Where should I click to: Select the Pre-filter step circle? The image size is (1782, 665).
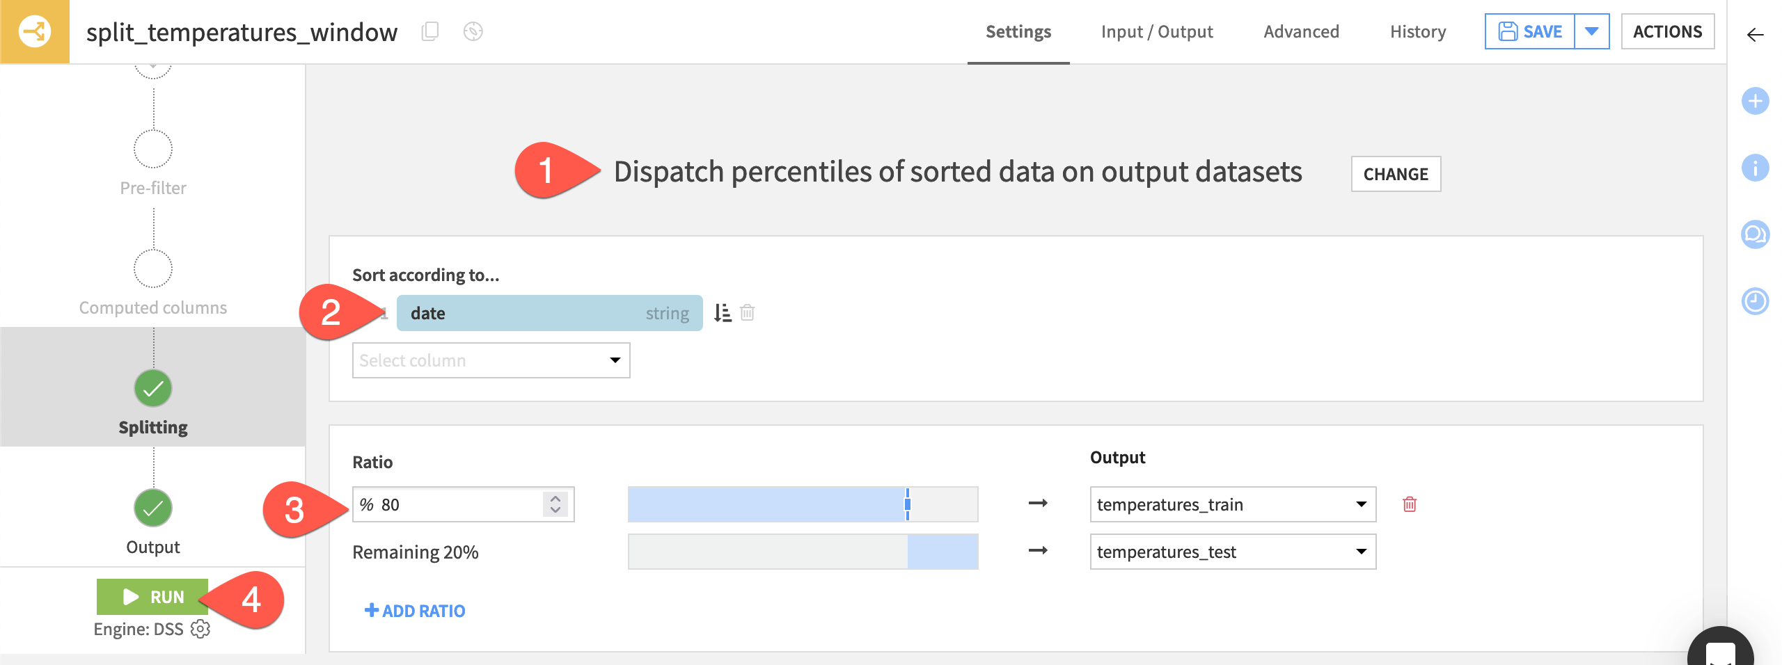coord(153,149)
